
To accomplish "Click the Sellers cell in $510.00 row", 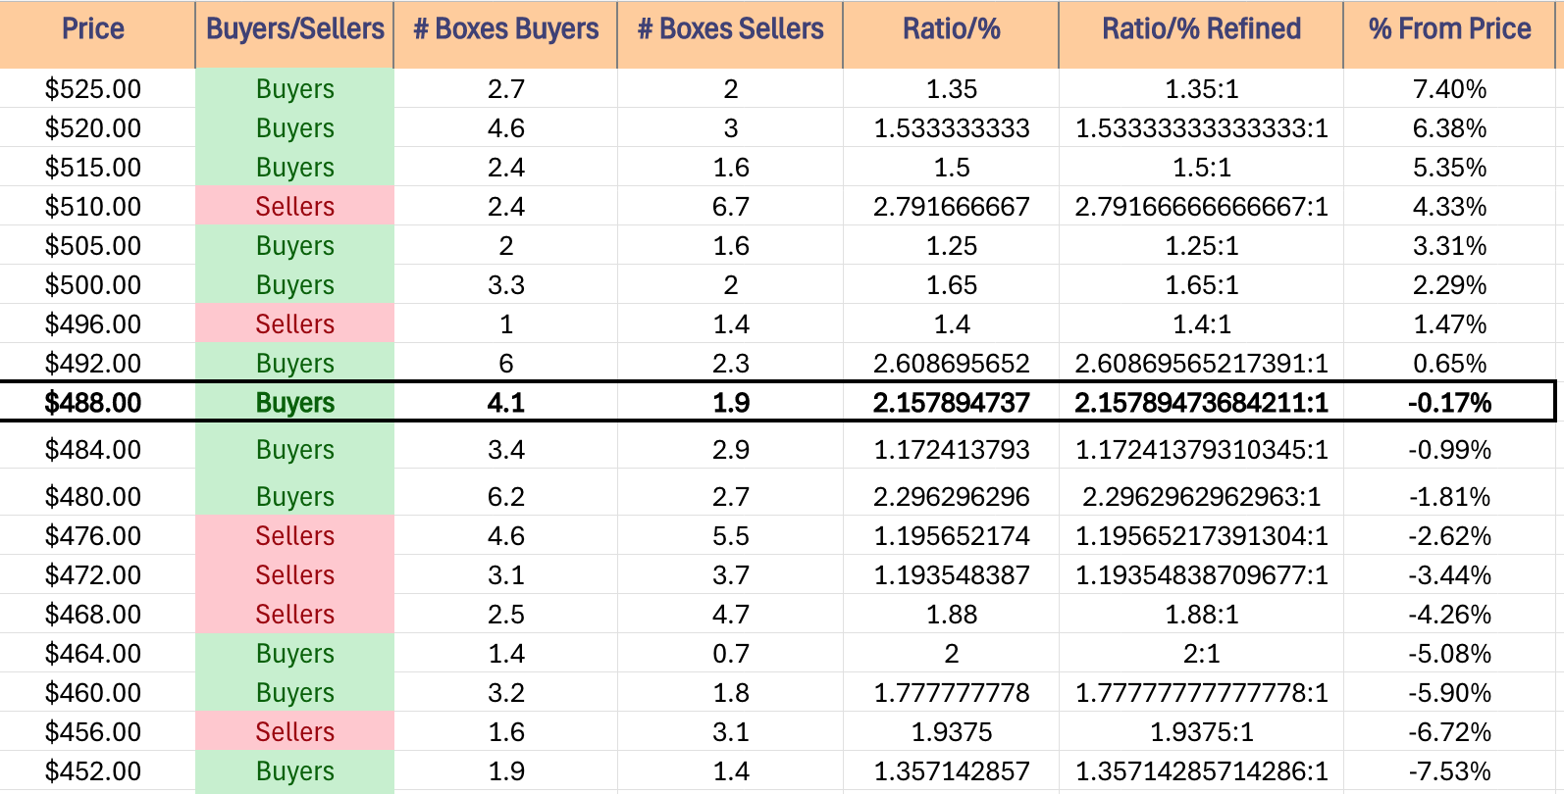I will 294,207.
